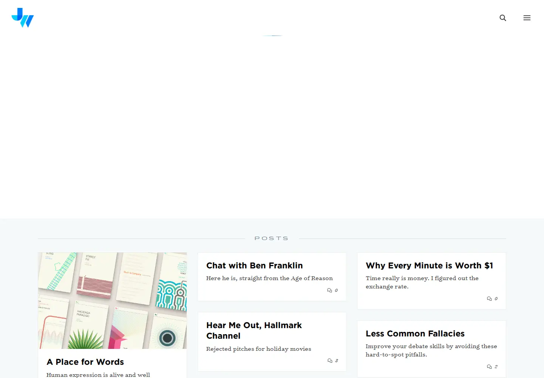Click comment count 3 on Hallmark Channel post
544x378 pixels.
(337, 361)
